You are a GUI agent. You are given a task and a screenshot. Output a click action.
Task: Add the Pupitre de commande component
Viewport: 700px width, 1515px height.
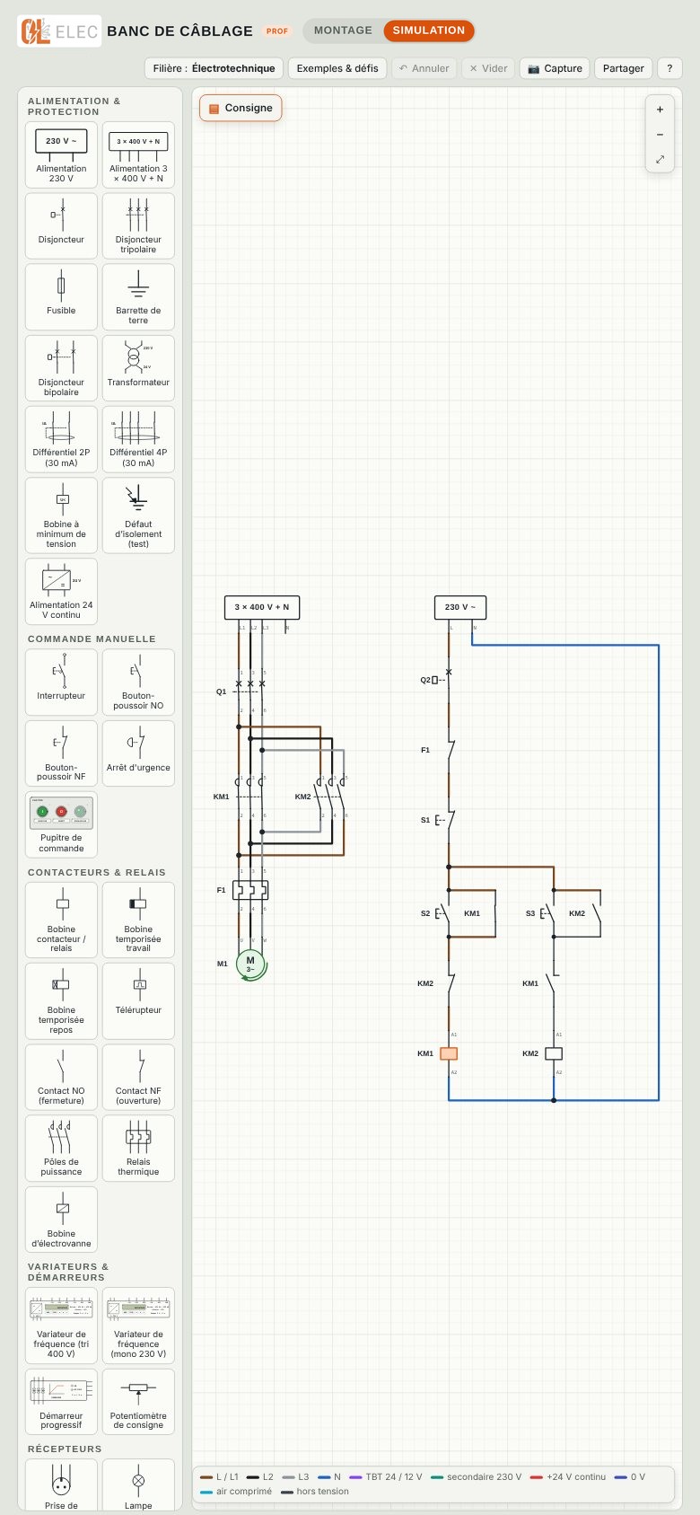(61, 824)
